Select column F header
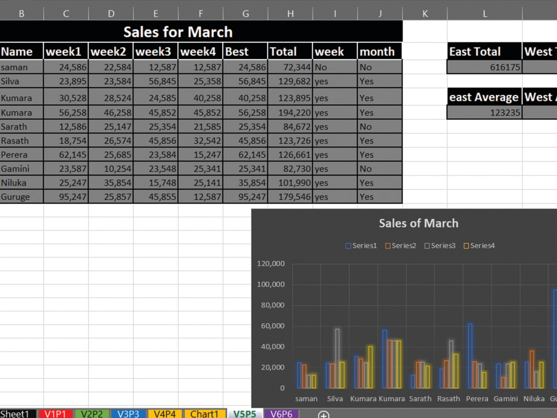 (x=201, y=13)
